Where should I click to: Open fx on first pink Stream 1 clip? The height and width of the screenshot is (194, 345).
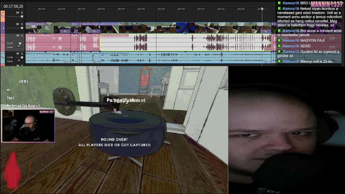coord(65,49)
